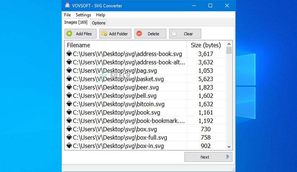Select the book-bookmark.... file row
Image resolution: width=297 pixels, height=172 pixels.
pyautogui.click(x=145, y=121)
